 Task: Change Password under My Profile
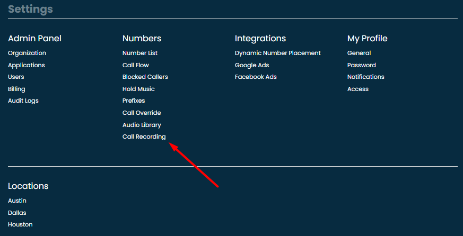(x=362, y=65)
